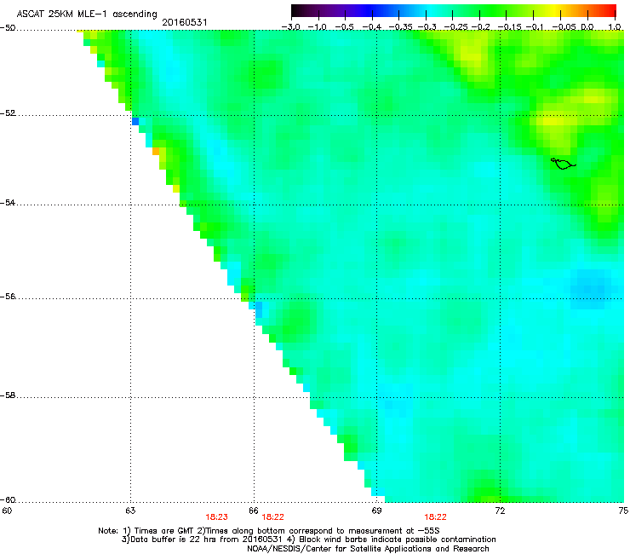Click the black island outline on the map

point(563,164)
